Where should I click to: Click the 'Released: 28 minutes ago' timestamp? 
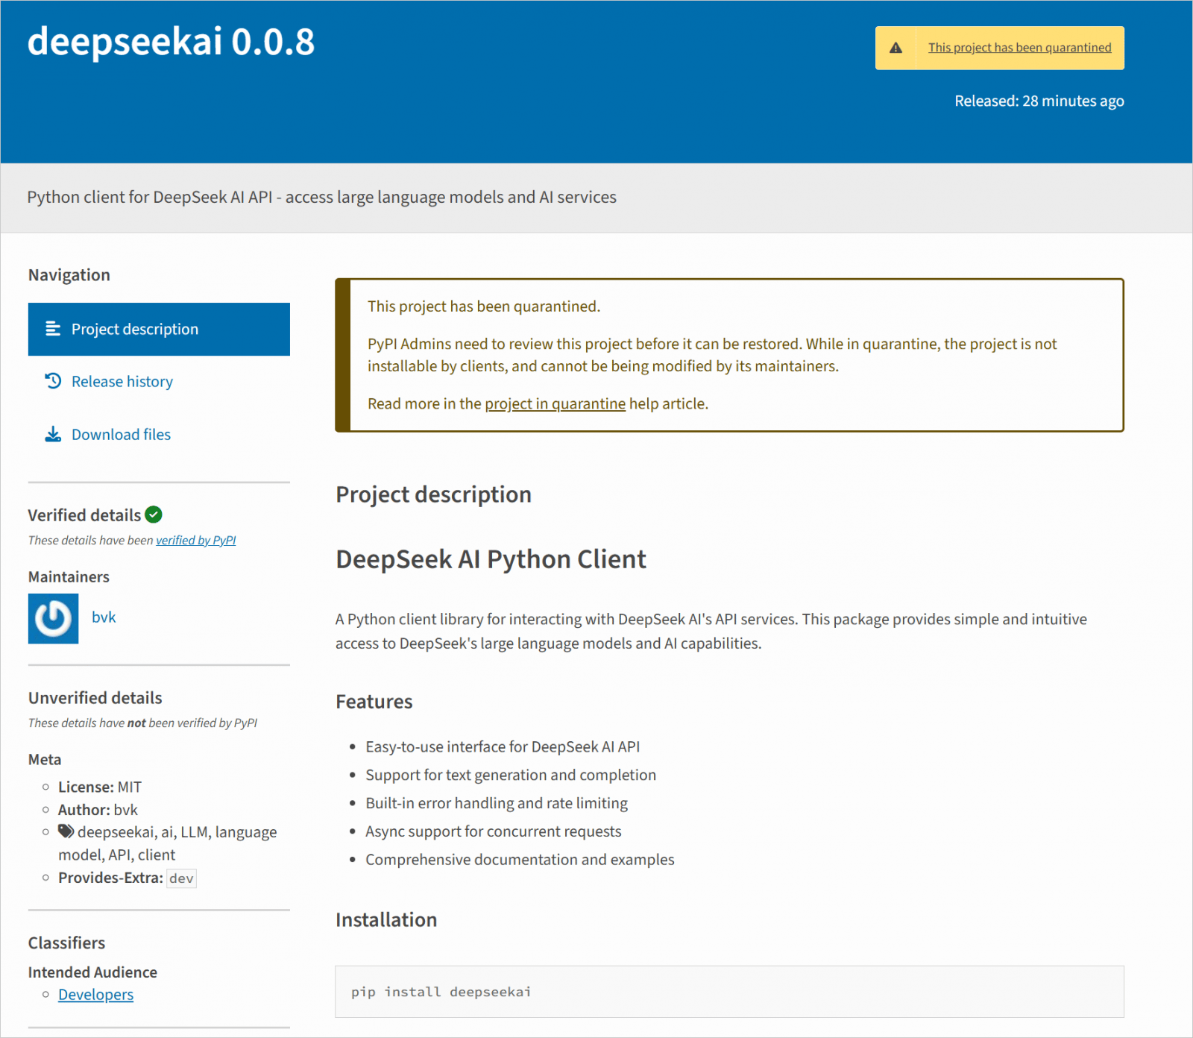click(1039, 101)
